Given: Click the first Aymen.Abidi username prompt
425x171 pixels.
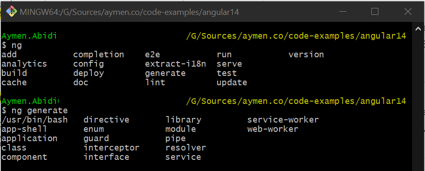Looking at the screenshot, I should 29,36.
